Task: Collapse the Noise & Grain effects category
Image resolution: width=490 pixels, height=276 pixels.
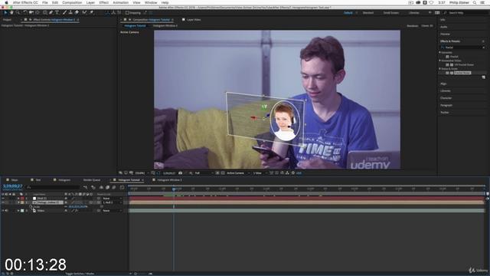Action: (x=440, y=68)
